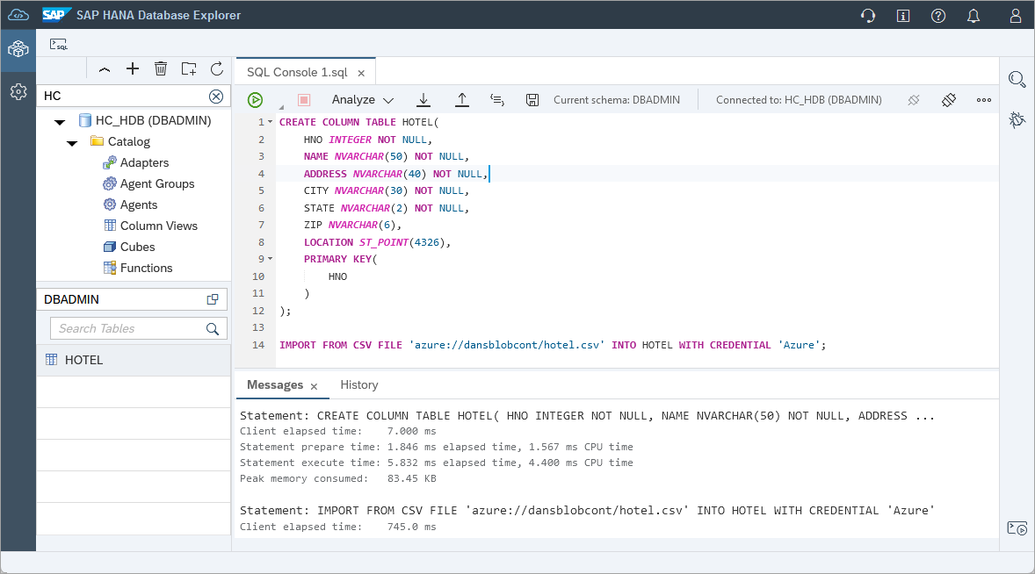Viewport: 1035px width, 574px height.
Task: Run the SQL statement
Action: tap(256, 100)
